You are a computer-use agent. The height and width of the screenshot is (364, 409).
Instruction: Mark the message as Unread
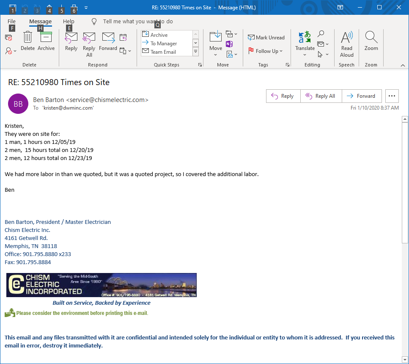coord(266,37)
